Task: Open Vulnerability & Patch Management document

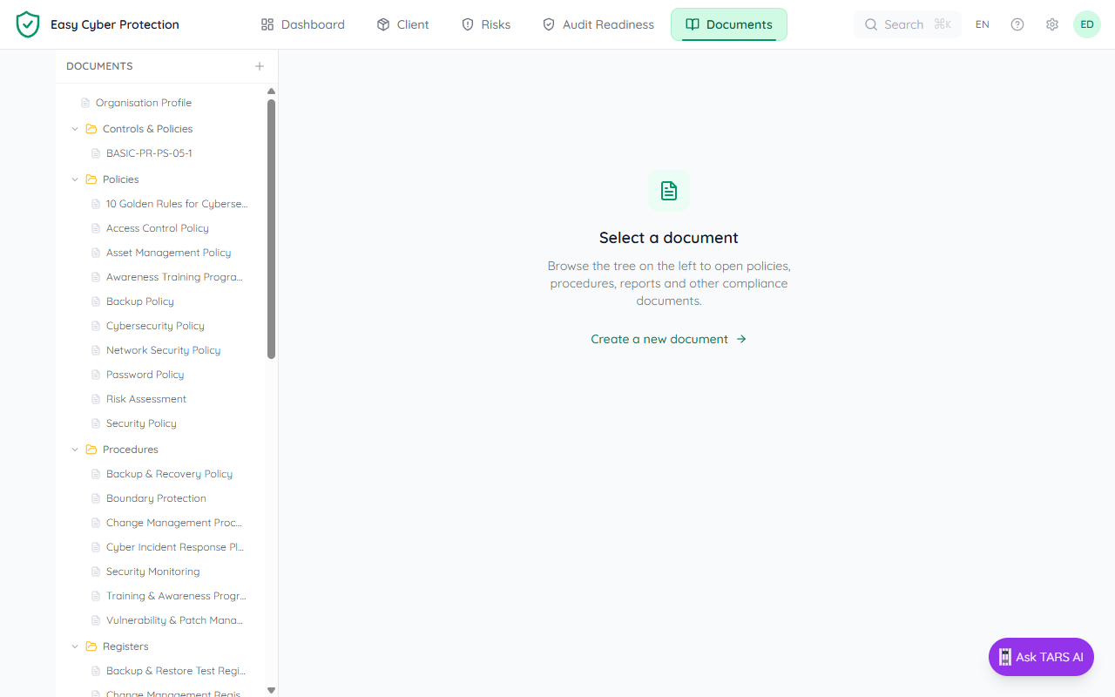Action: point(175,620)
